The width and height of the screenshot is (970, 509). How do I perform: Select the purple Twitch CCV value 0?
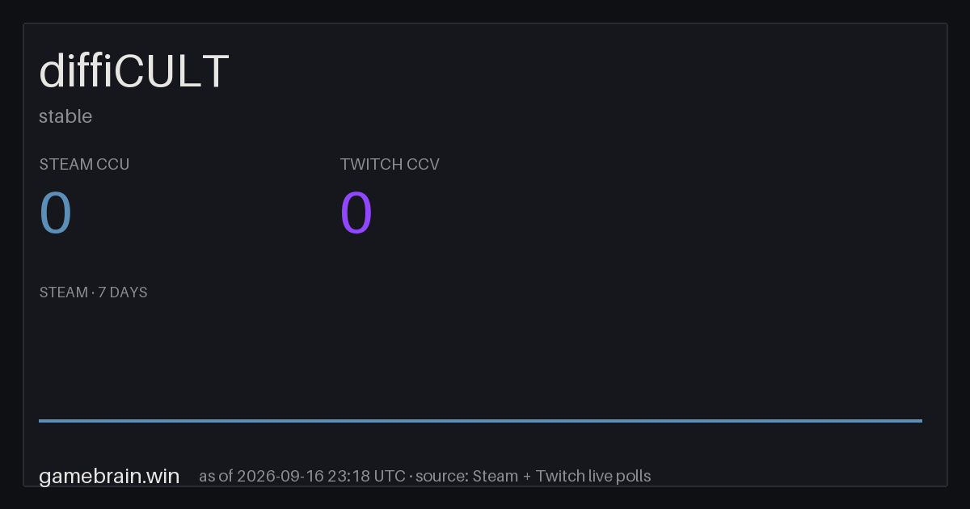356,213
